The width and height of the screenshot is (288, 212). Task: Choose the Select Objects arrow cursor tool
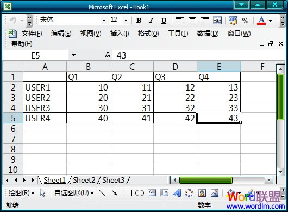[42, 193]
